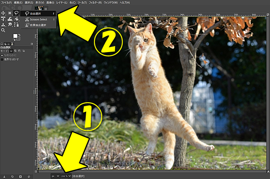Set selection mode to Intersect
This screenshot has width=270, height=179.
[23, 51]
